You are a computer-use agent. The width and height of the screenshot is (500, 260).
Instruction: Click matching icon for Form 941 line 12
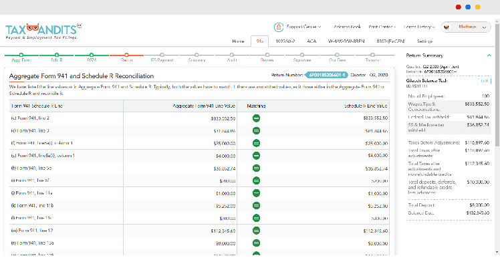coord(256,231)
